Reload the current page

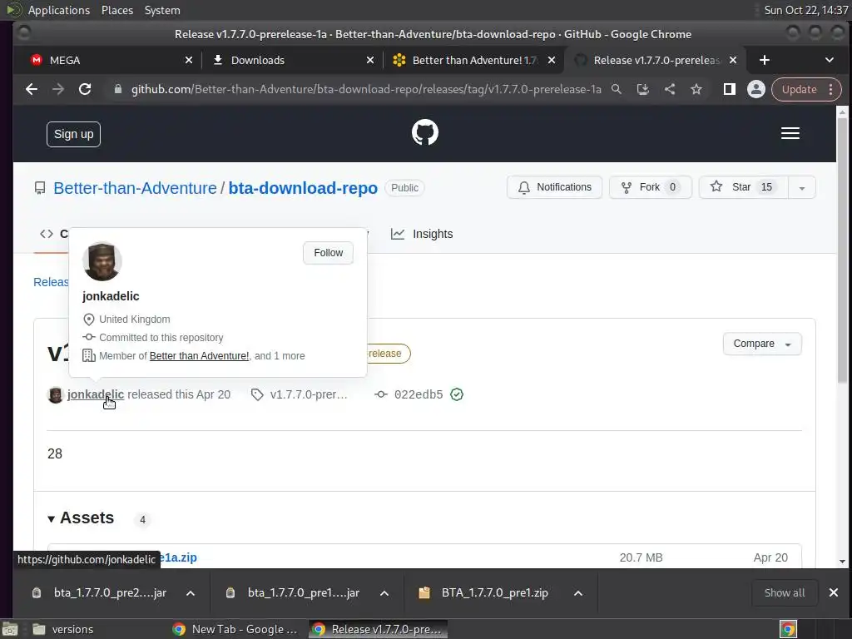(x=85, y=89)
